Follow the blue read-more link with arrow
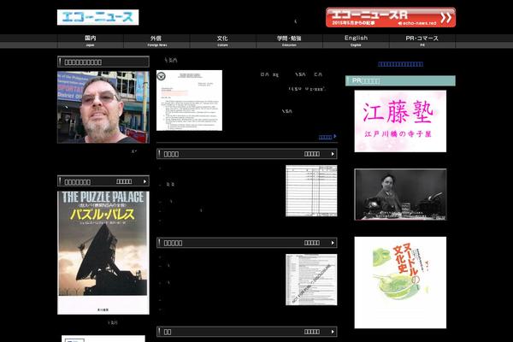The height and width of the screenshot is (342, 513). [x=327, y=137]
